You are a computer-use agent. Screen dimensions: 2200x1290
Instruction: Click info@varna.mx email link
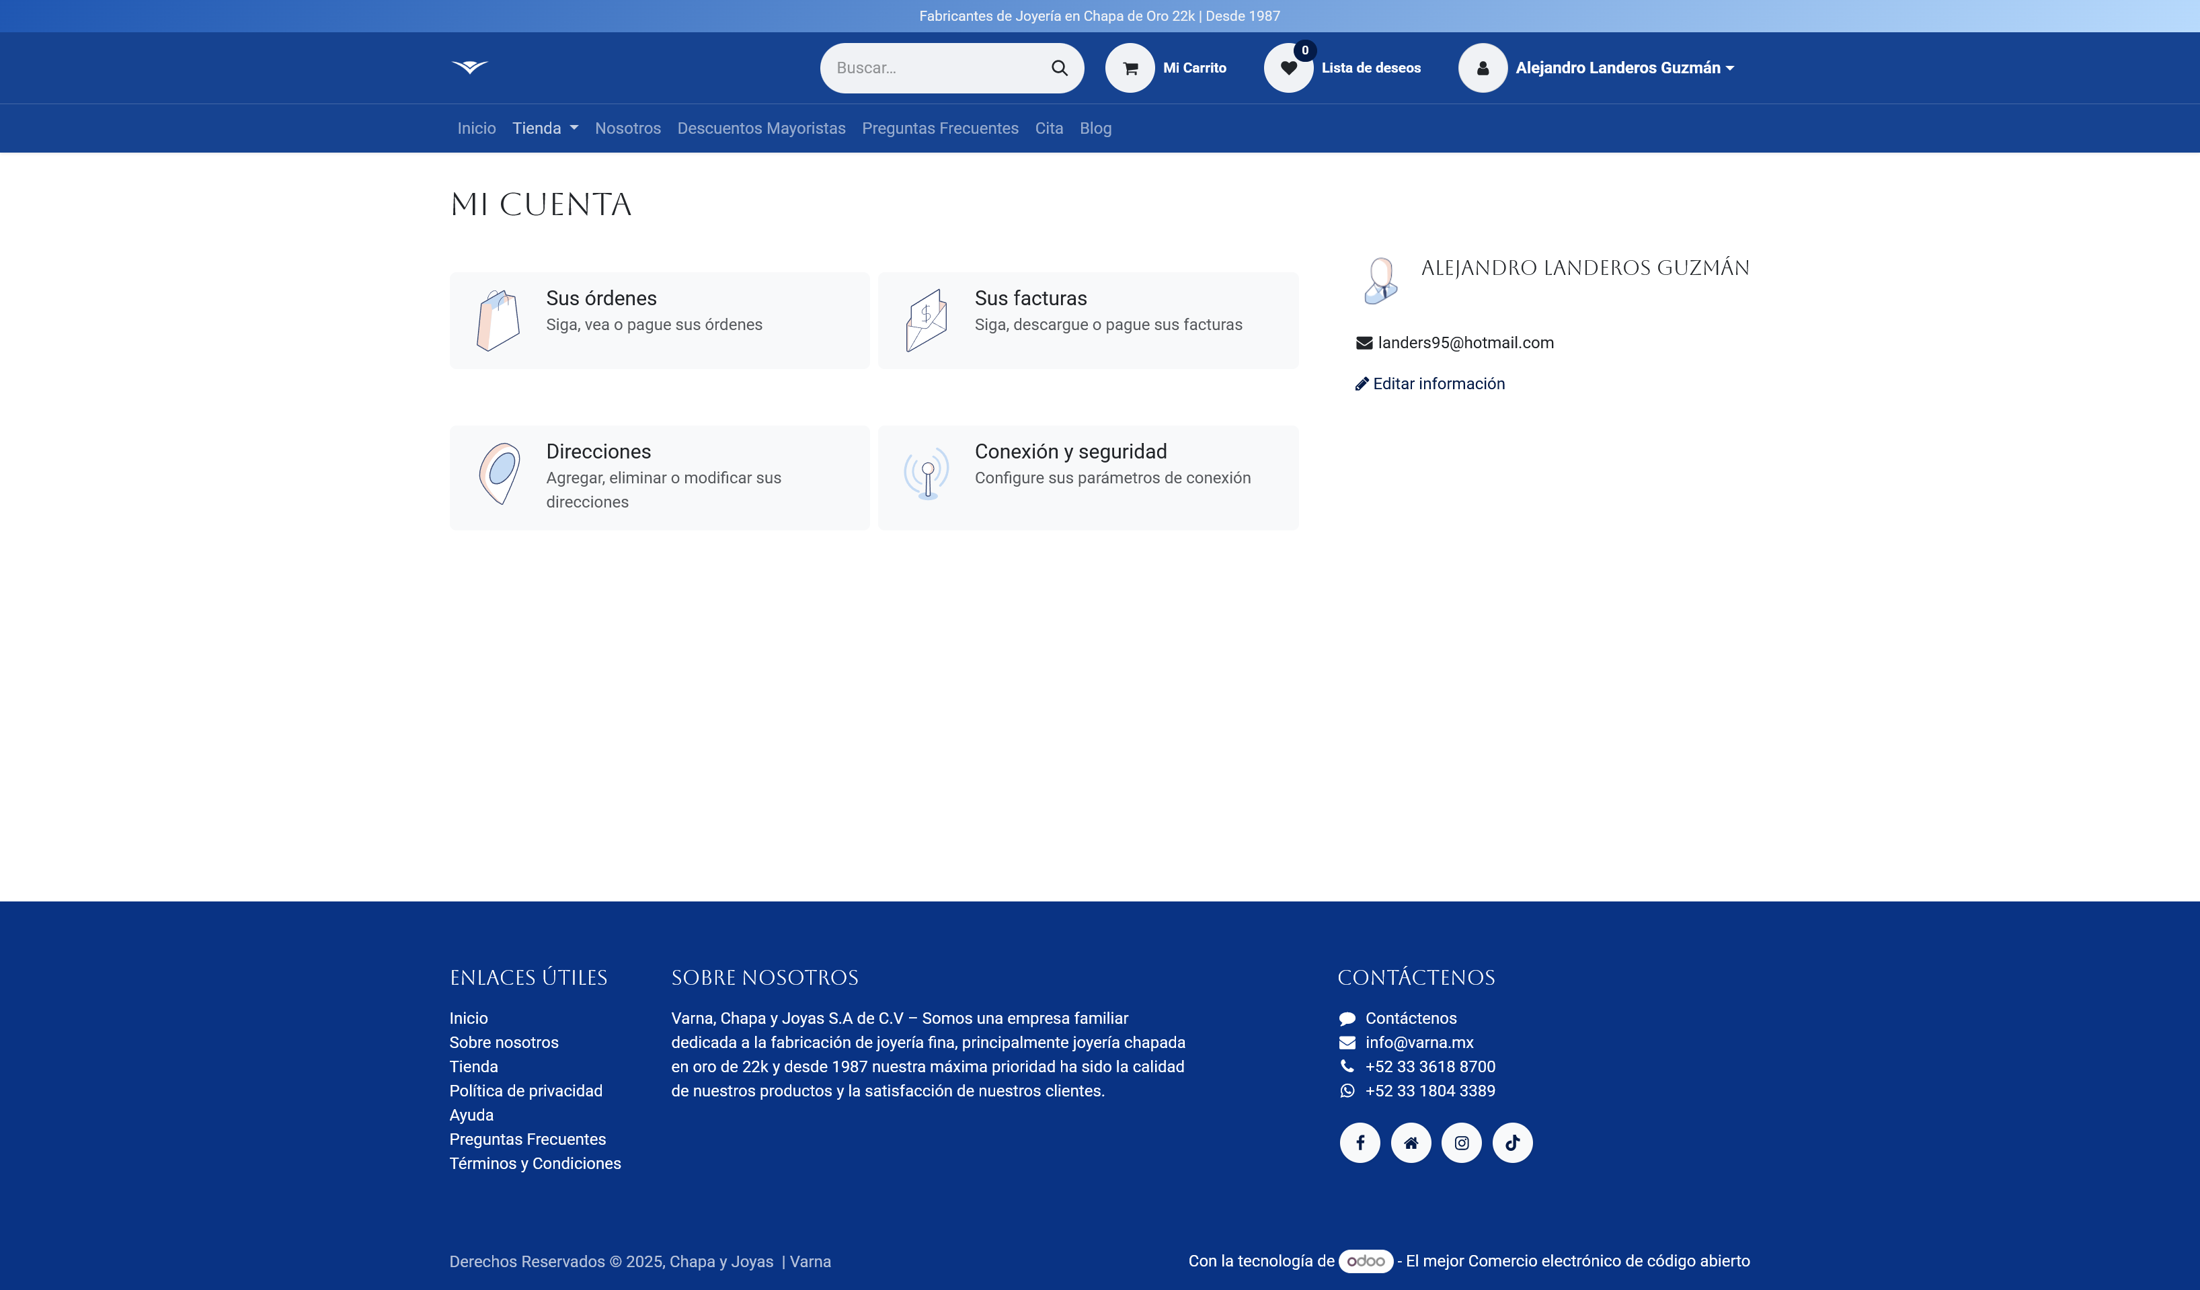(1419, 1043)
